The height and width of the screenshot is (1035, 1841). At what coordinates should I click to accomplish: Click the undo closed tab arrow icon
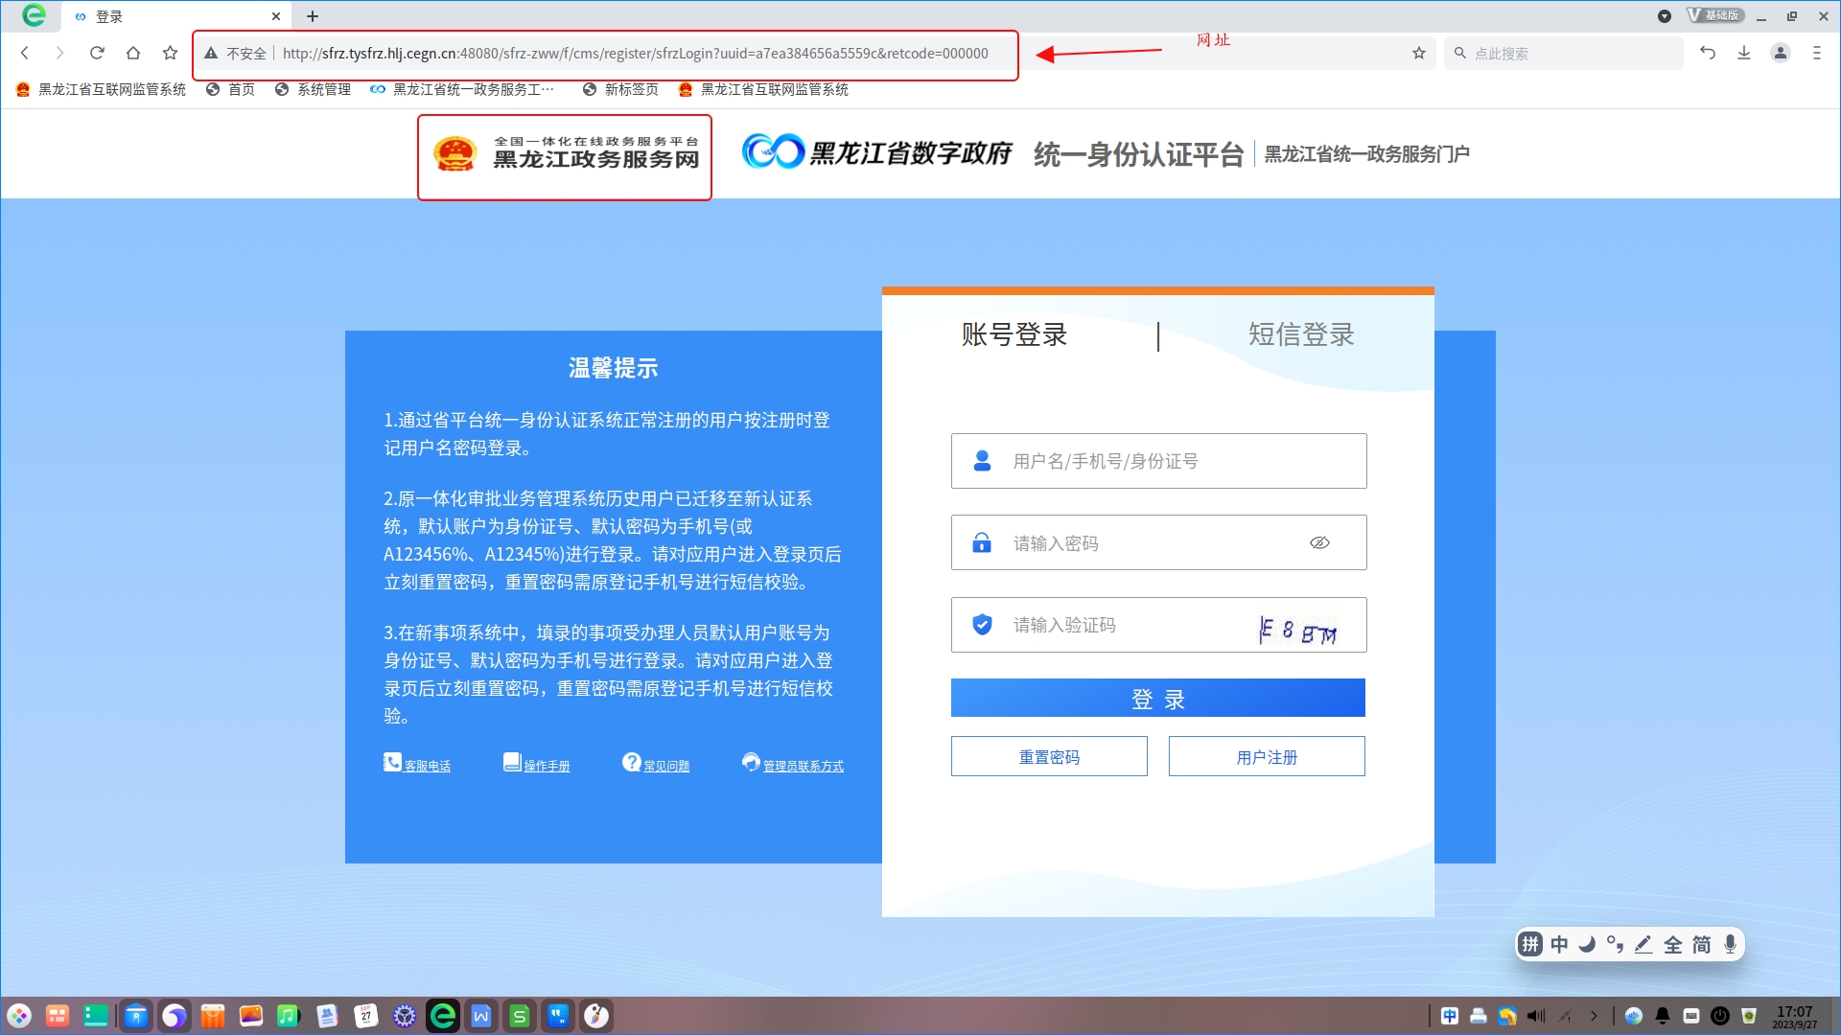pyautogui.click(x=1708, y=53)
